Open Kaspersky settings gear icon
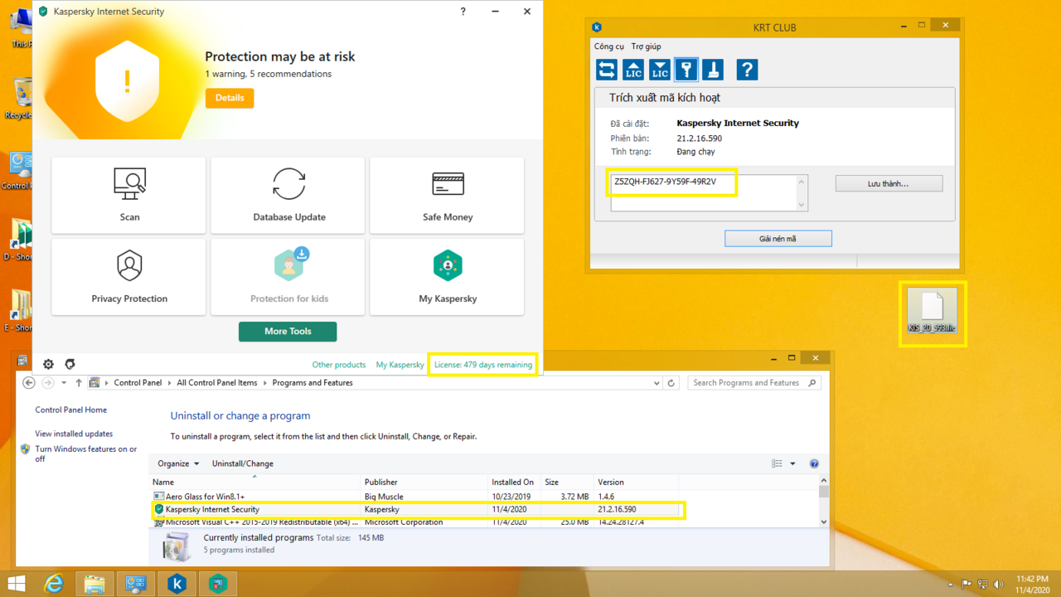The height and width of the screenshot is (597, 1061). [x=48, y=364]
